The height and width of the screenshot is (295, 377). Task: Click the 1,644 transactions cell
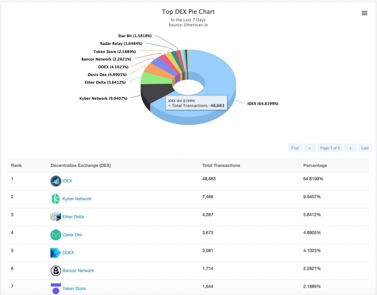[x=208, y=286]
